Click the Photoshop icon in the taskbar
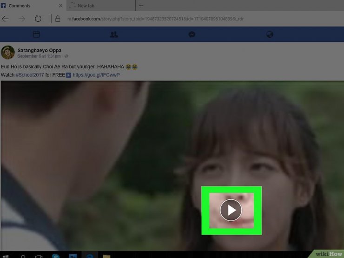 (73, 256)
